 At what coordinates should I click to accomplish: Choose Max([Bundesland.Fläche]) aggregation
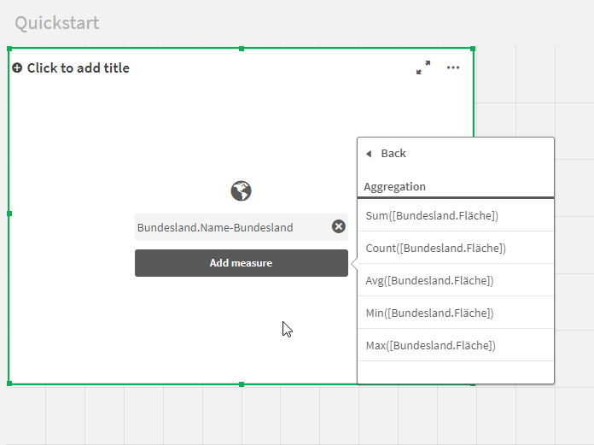(430, 346)
